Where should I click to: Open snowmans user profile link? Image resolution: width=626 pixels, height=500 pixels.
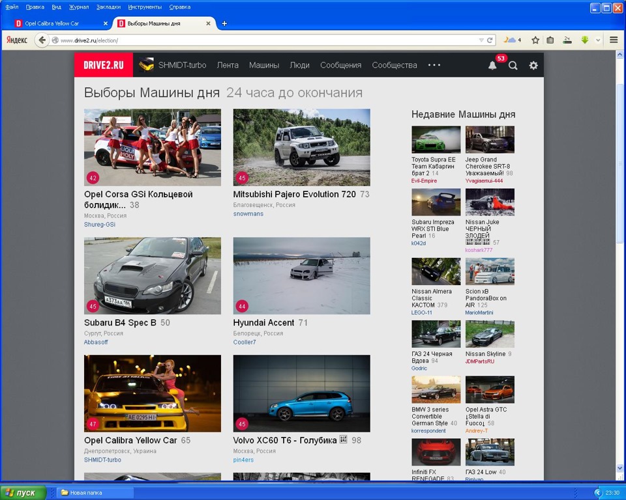248,214
